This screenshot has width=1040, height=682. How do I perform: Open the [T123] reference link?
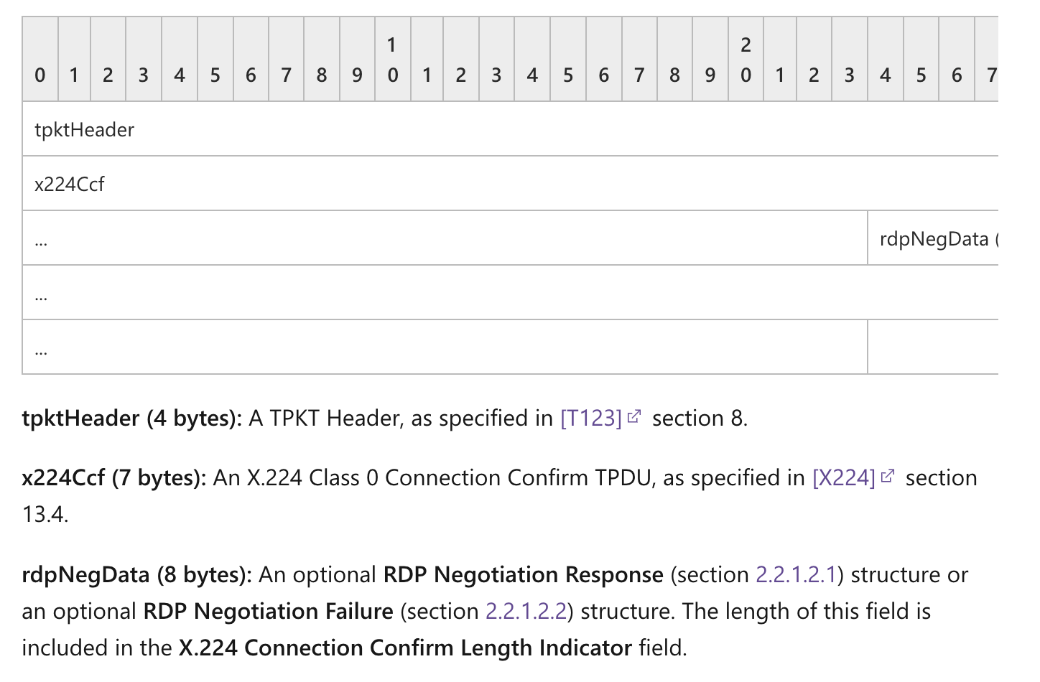coord(590,418)
